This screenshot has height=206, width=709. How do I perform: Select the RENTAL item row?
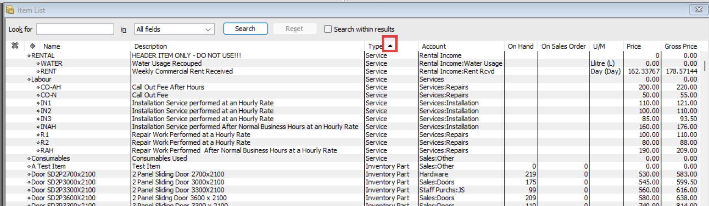[x=353, y=56]
